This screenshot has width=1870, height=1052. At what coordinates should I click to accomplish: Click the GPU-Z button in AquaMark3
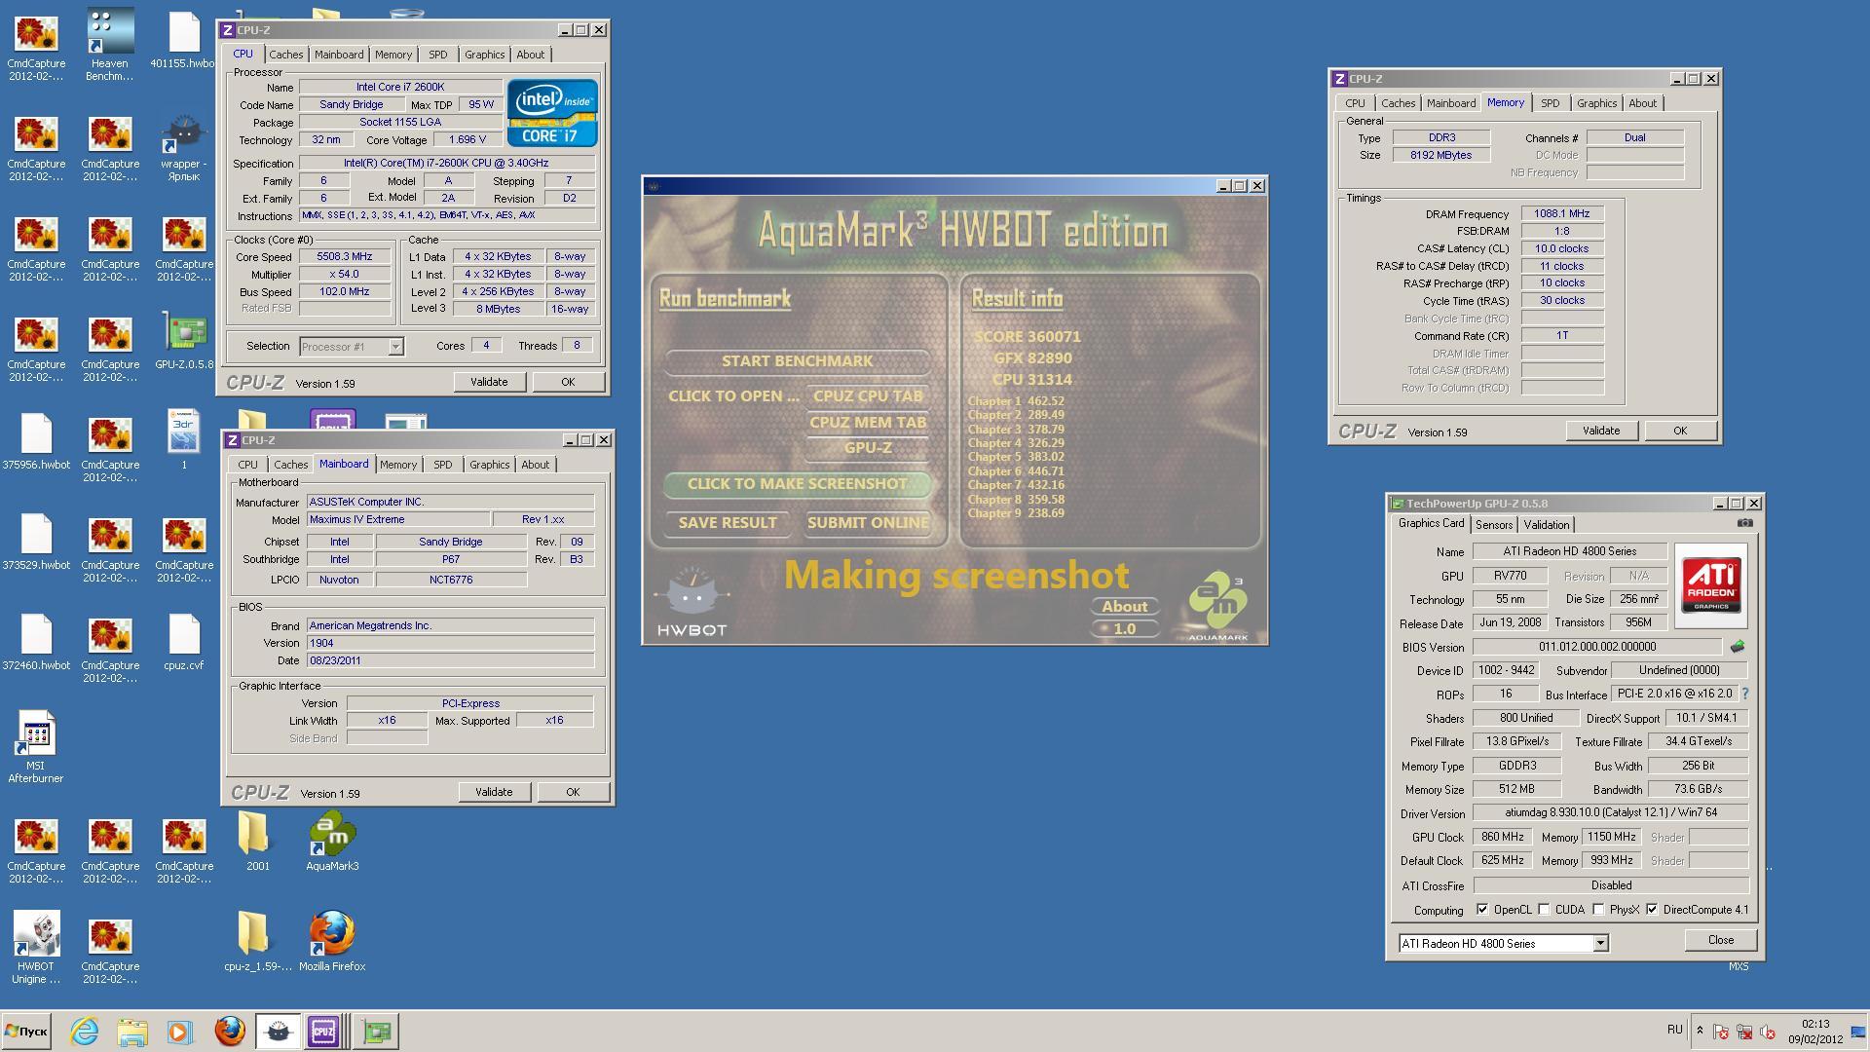pos(867,447)
